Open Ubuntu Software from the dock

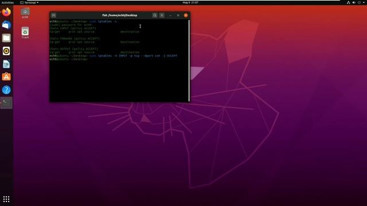[6, 77]
